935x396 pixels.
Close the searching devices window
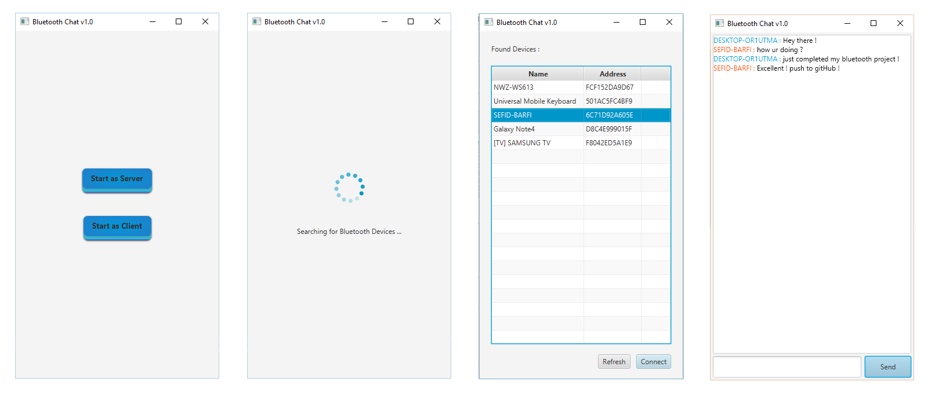[437, 21]
